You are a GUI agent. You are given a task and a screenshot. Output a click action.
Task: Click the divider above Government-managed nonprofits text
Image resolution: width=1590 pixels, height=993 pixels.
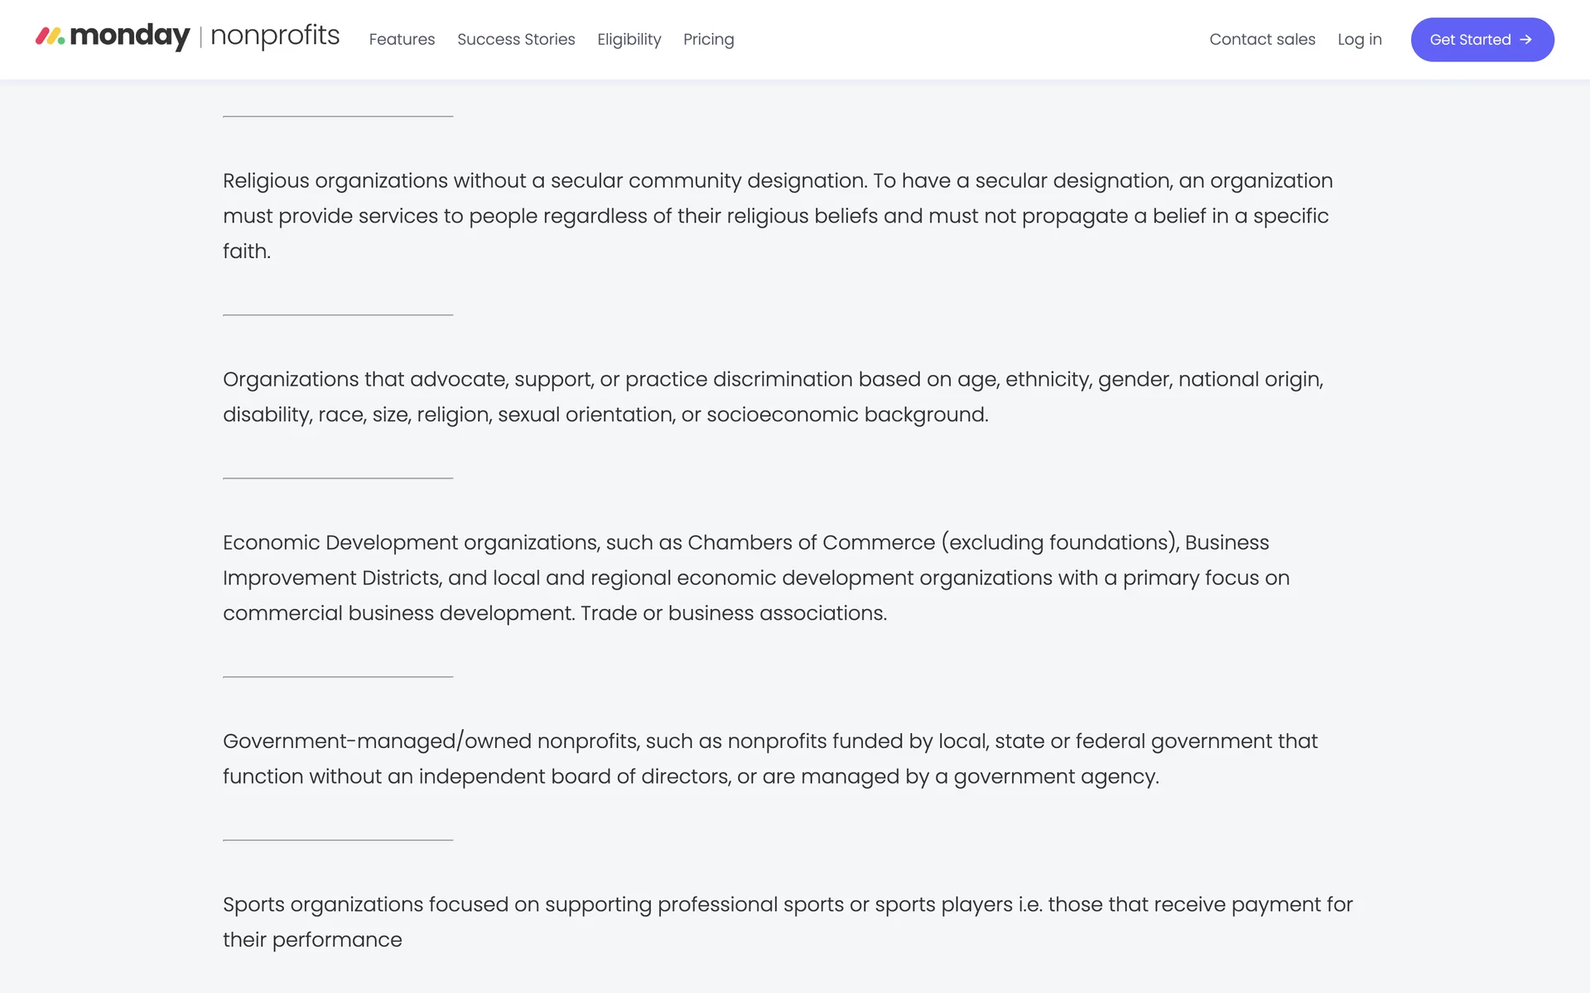(x=338, y=677)
